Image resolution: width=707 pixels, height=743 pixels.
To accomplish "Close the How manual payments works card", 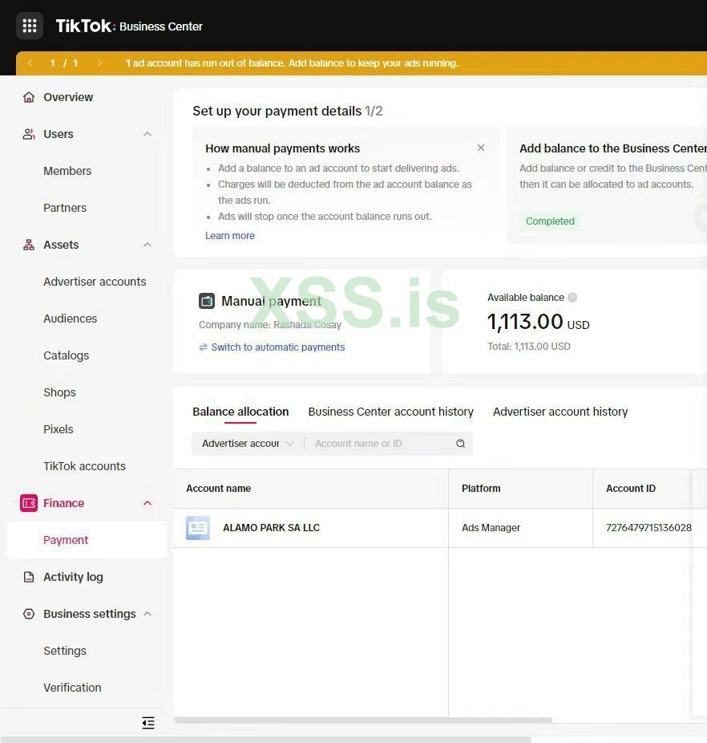I will pos(481,148).
